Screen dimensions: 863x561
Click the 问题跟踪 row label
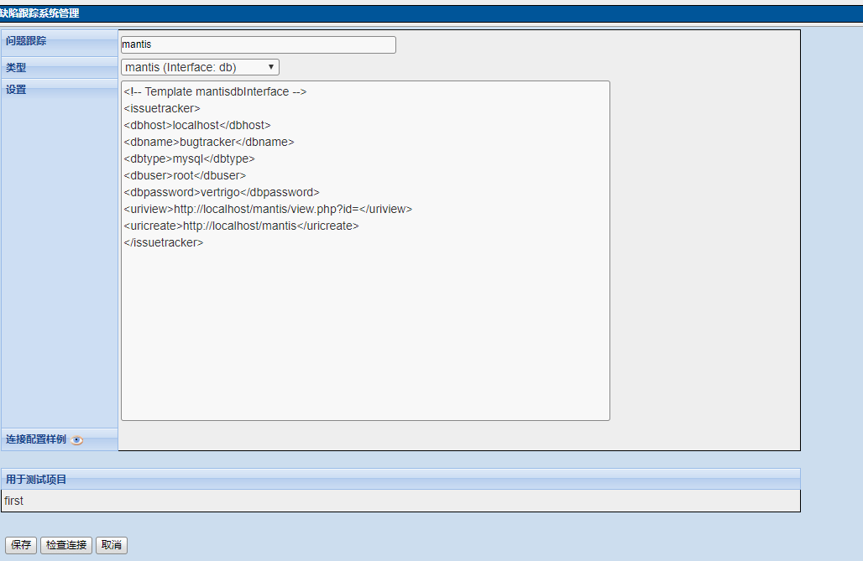click(26, 41)
